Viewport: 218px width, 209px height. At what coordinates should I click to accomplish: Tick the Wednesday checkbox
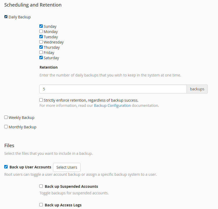tap(41, 42)
